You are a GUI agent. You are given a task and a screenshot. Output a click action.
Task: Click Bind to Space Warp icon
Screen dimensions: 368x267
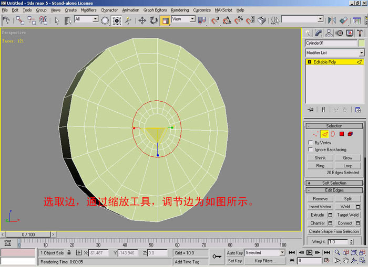[43, 20]
